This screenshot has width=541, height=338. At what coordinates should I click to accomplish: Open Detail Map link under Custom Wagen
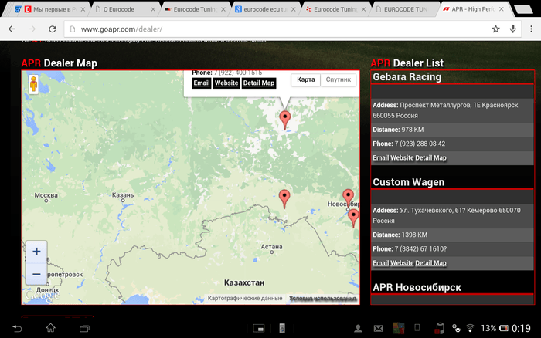pyautogui.click(x=430, y=263)
